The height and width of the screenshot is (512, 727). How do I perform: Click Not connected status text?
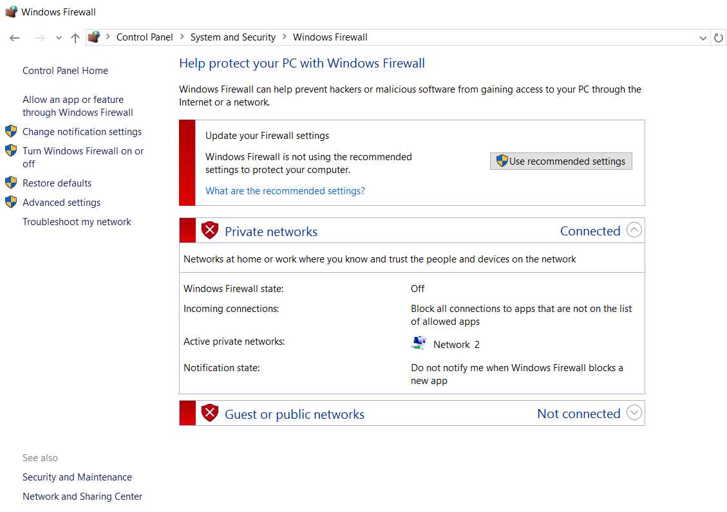point(579,414)
